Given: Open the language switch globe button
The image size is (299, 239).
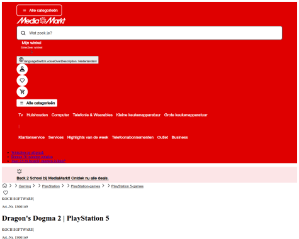Looking at the screenshot, I should click(x=57, y=60).
